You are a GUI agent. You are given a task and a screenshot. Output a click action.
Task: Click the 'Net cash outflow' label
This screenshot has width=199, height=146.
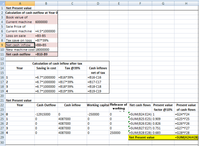[x=20, y=54]
